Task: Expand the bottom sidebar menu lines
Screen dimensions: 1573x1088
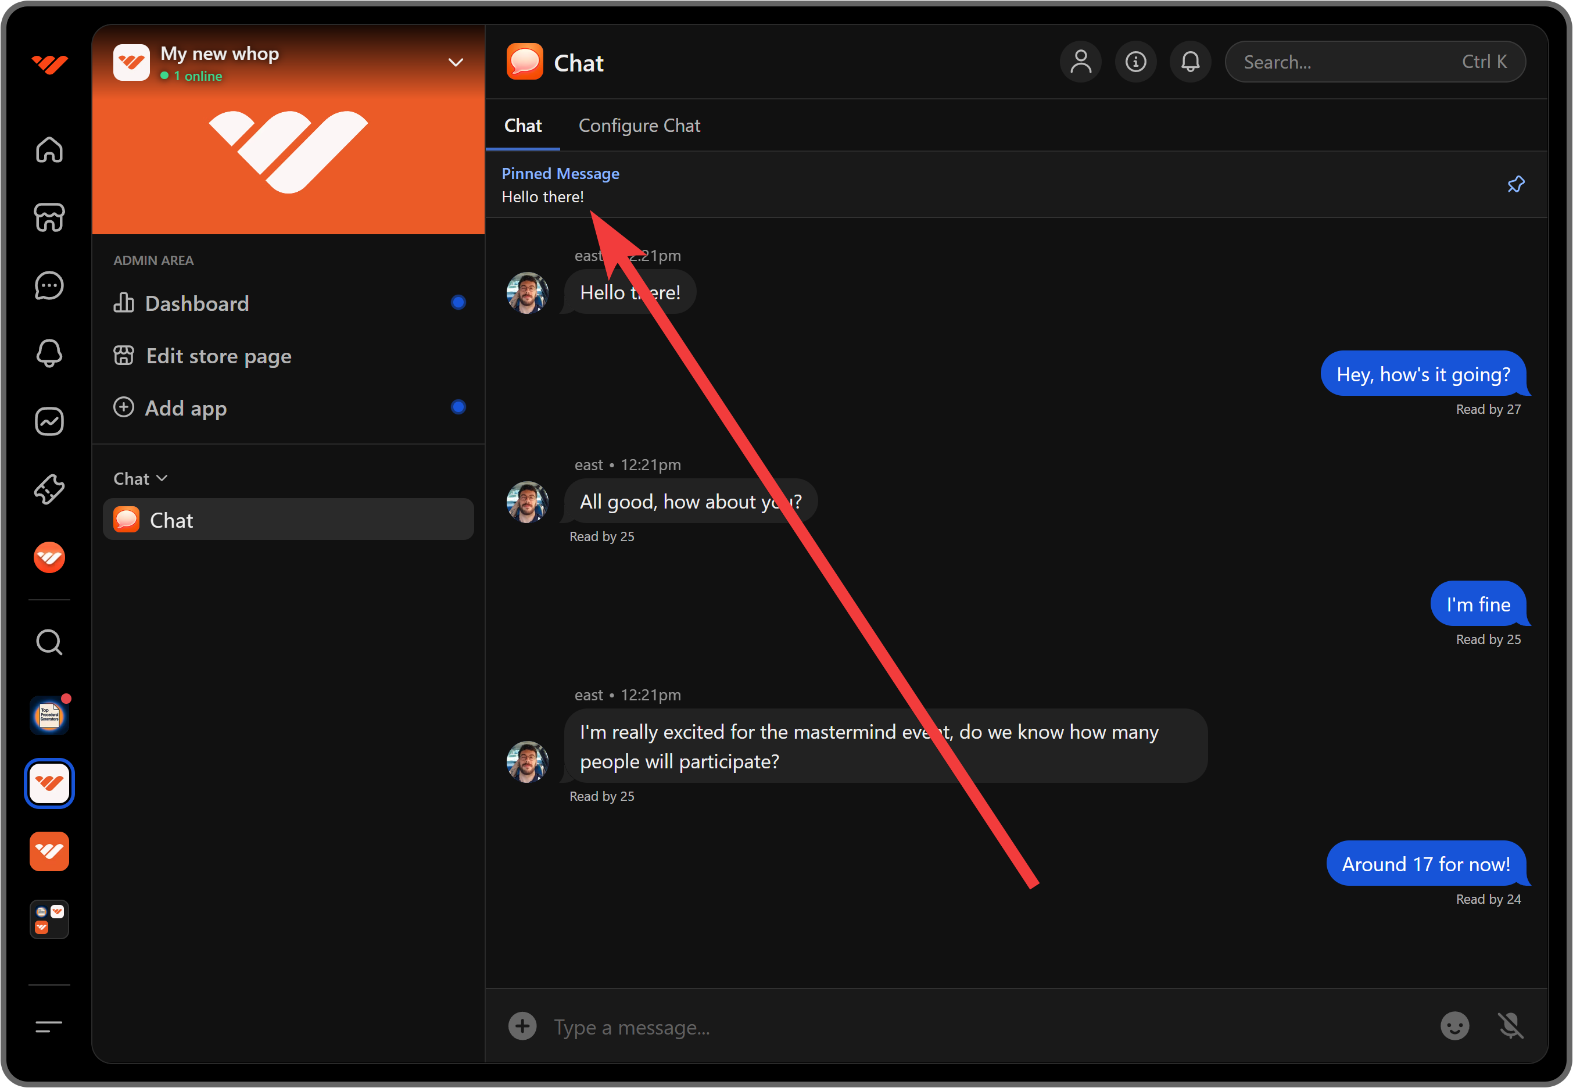Action: (49, 1026)
